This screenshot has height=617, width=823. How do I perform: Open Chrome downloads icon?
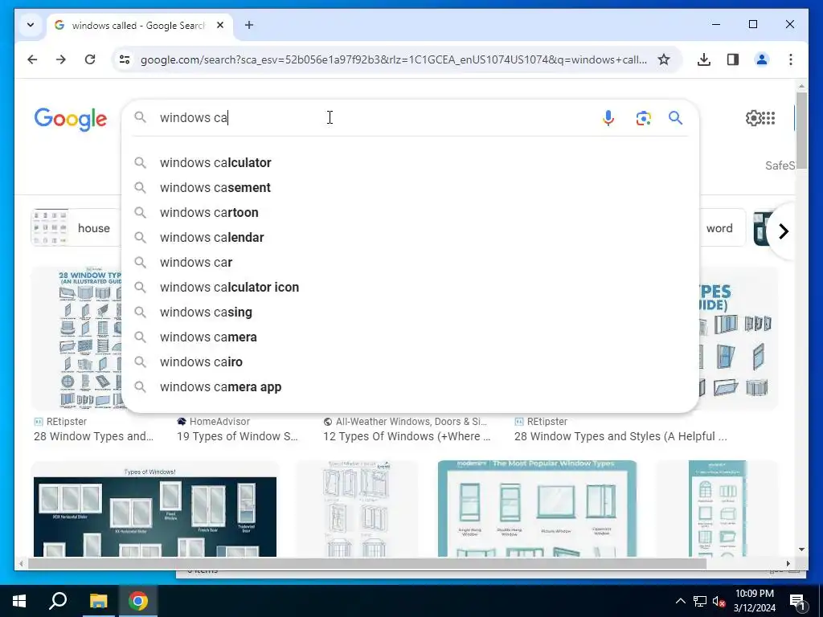tap(704, 59)
